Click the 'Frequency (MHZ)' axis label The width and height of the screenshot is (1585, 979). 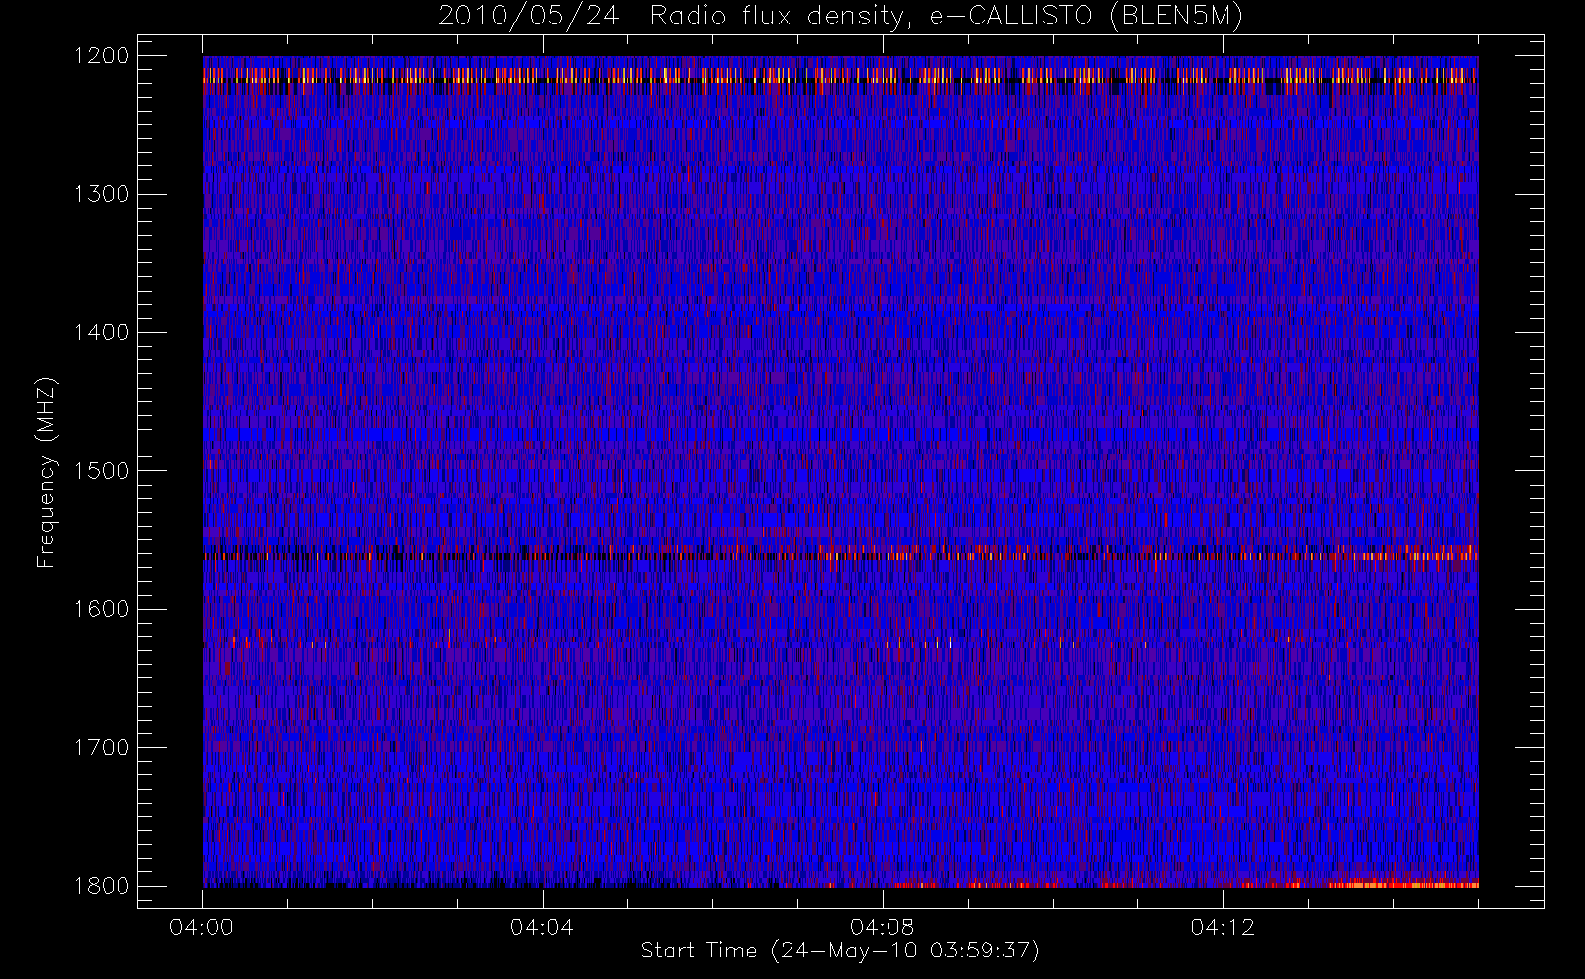[x=45, y=472]
